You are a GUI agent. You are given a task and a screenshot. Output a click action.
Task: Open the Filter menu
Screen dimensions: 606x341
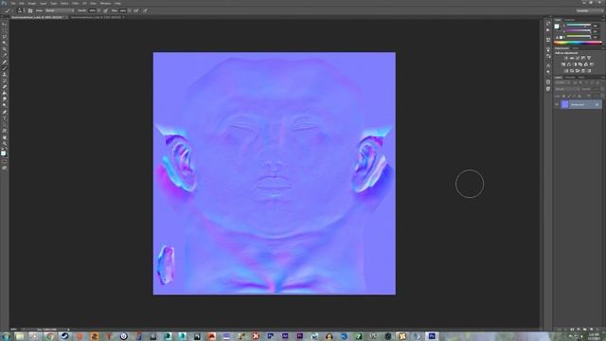[x=76, y=3]
